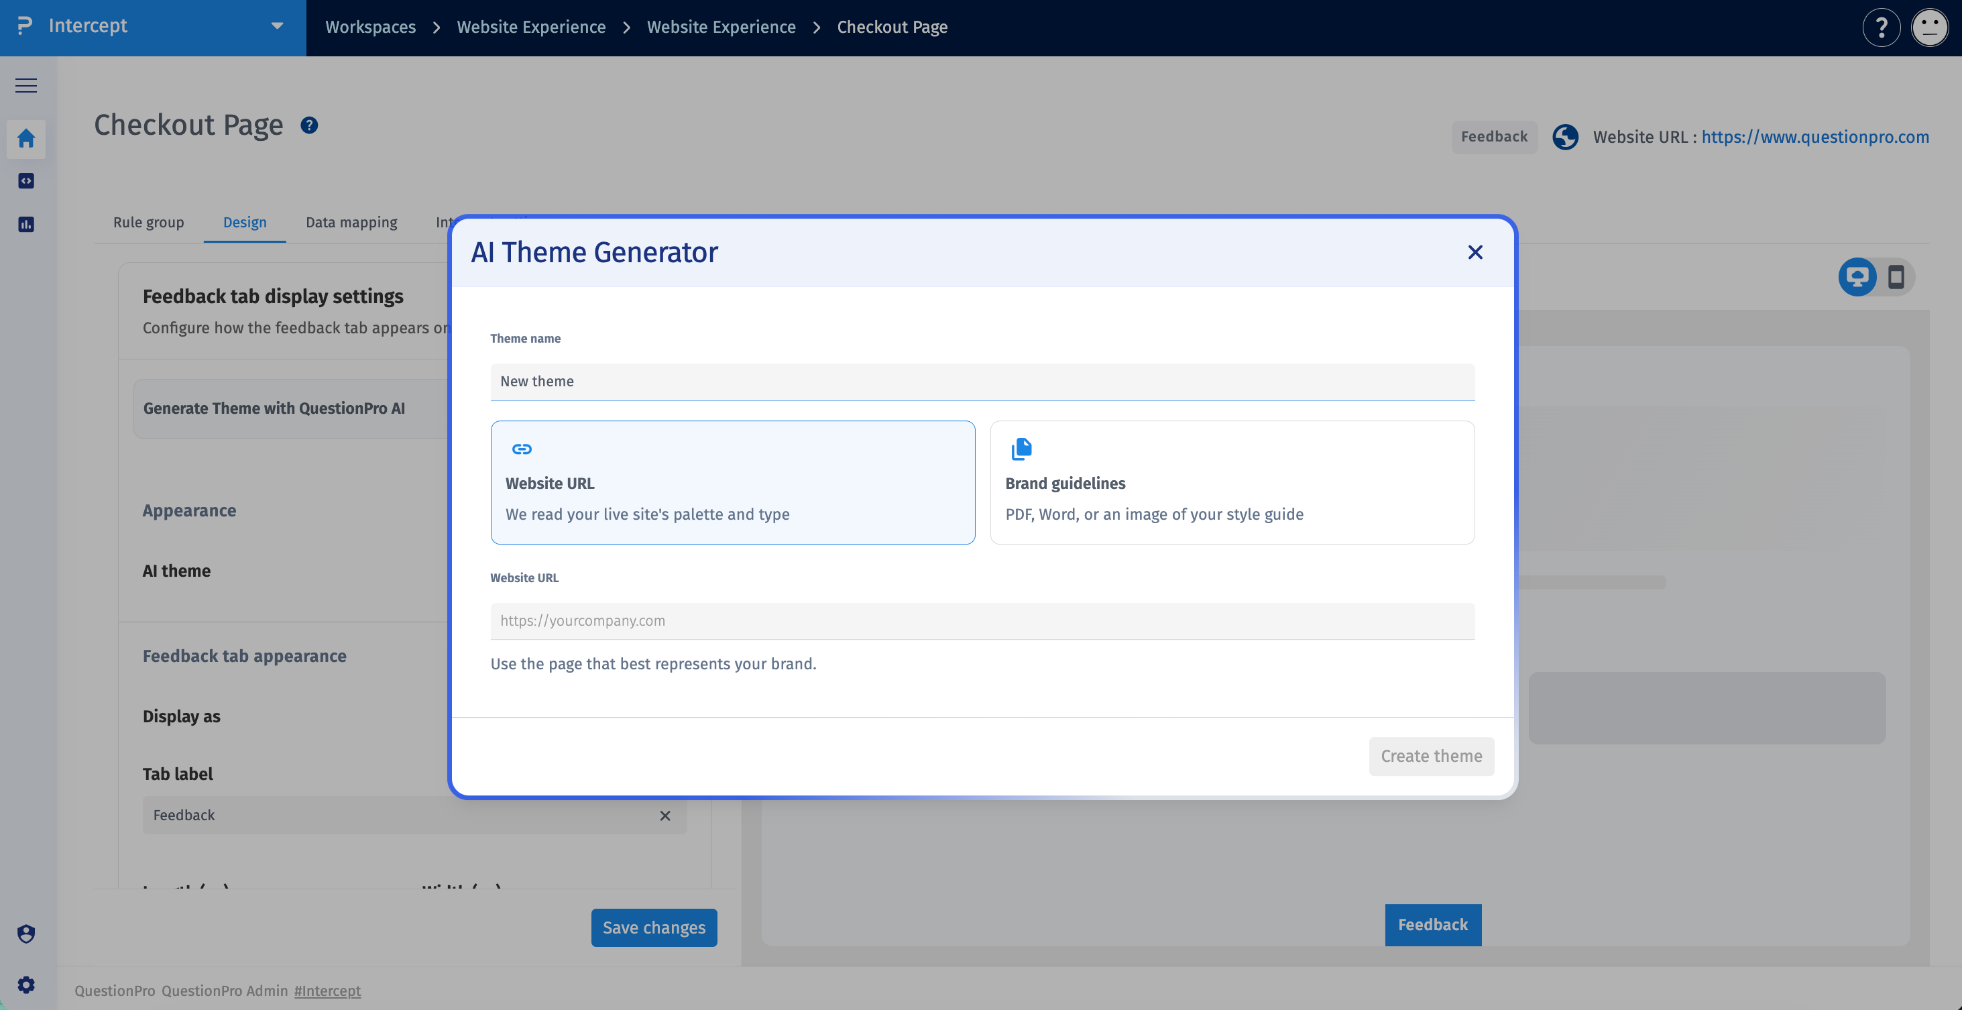Go to Workspaces breadcrumb

point(370,27)
